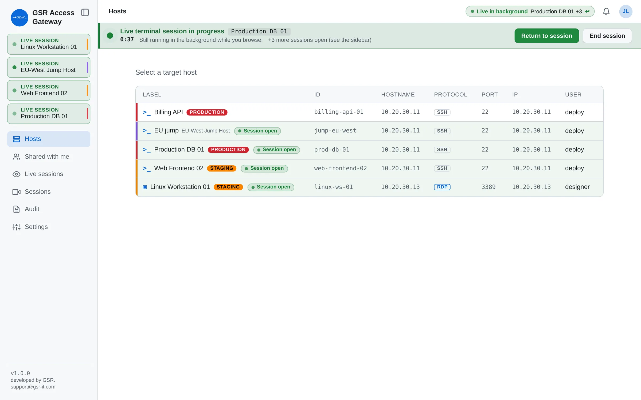Open Web Frontend 02 live session card
The image size is (641, 400).
coord(49,90)
